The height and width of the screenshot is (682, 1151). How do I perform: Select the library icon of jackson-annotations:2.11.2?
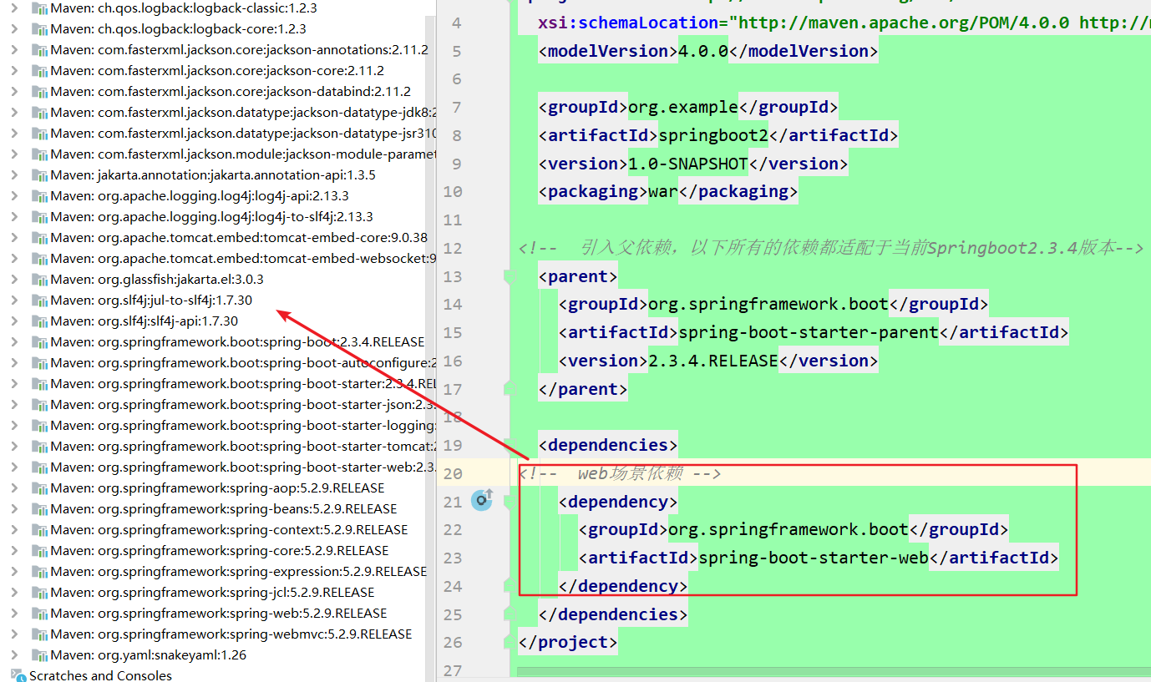(38, 50)
